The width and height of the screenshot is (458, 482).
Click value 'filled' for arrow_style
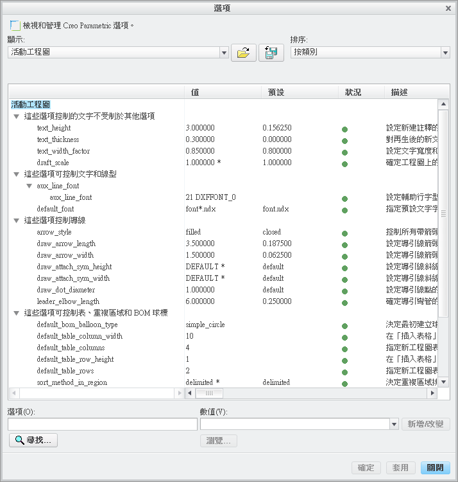pos(193,232)
